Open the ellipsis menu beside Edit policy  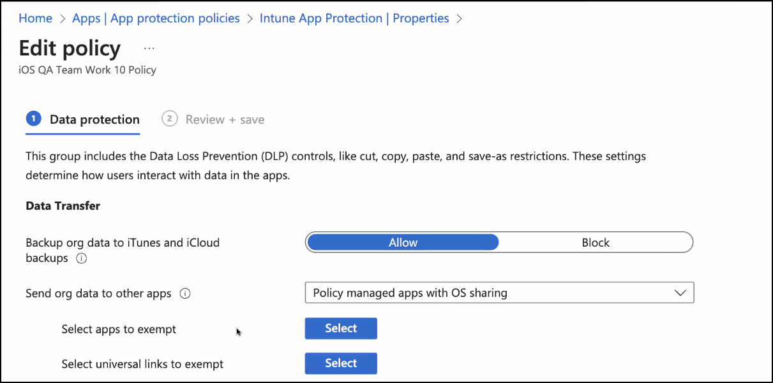click(149, 48)
